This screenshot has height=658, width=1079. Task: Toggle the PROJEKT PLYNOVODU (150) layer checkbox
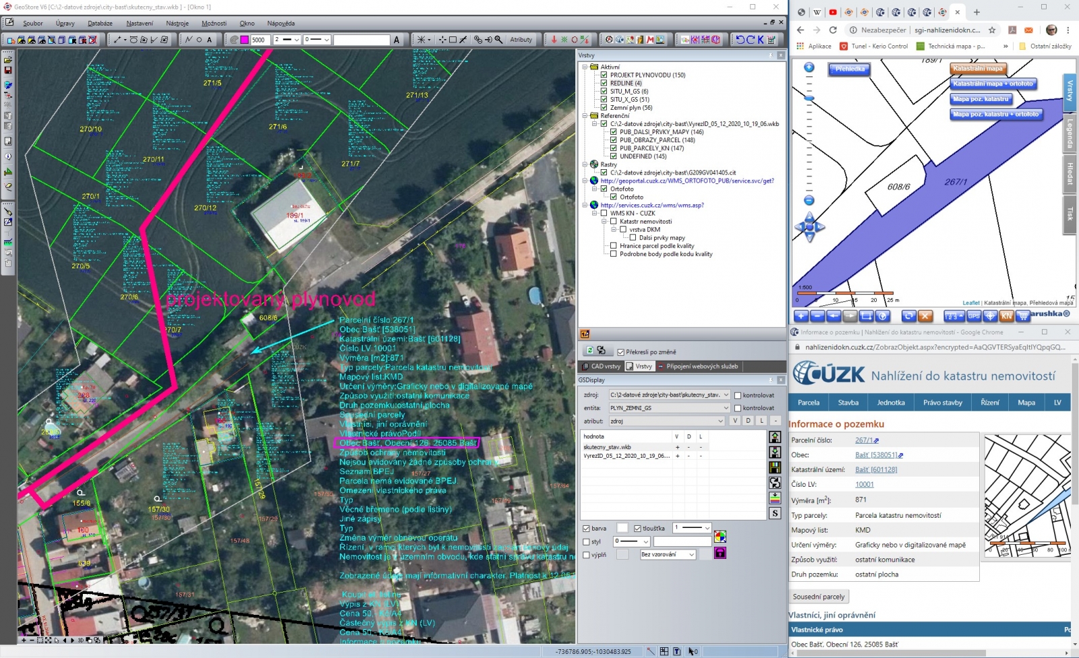604,75
